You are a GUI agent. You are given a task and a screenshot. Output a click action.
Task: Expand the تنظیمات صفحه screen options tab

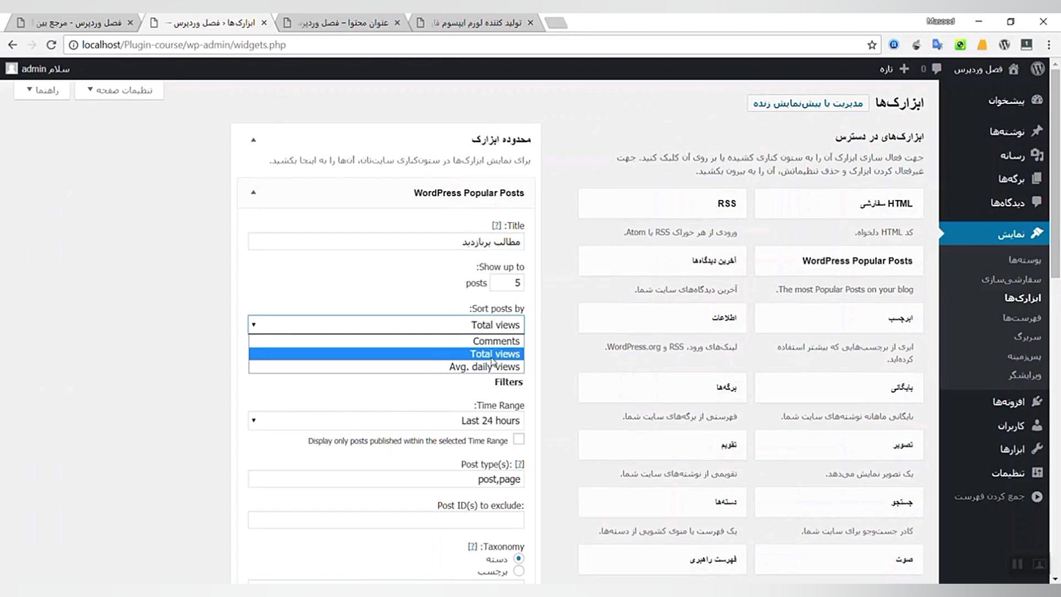tap(119, 90)
